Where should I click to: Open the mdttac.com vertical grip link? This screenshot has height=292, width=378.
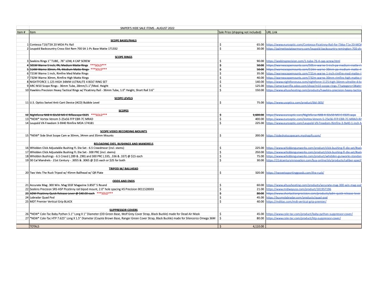pyautogui.click(x=296, y=202)
